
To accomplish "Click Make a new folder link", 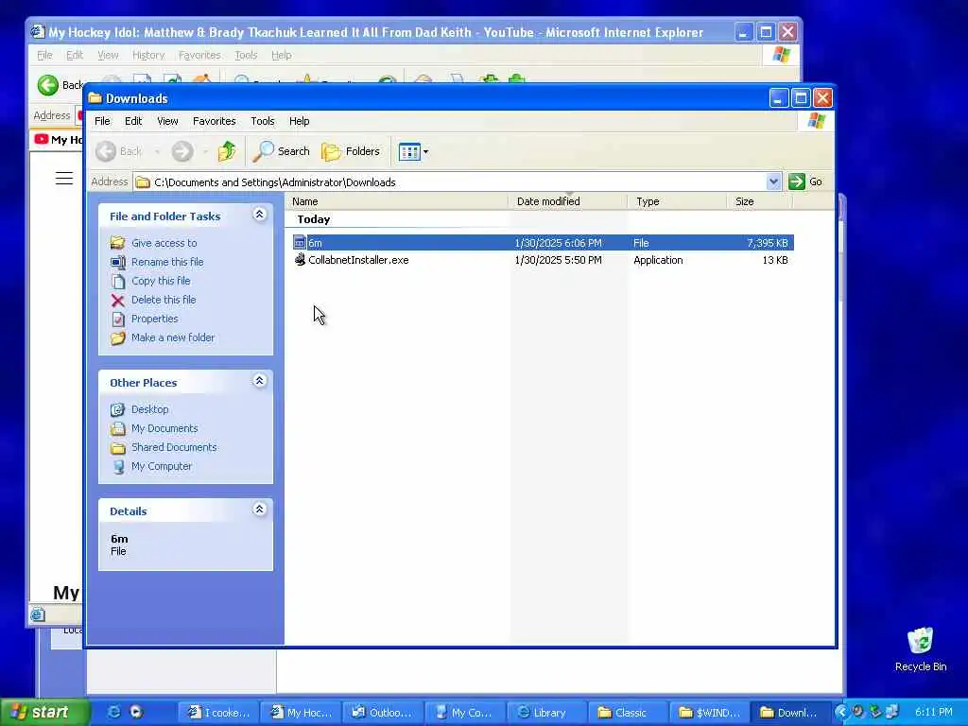I will tap(173, 337).
